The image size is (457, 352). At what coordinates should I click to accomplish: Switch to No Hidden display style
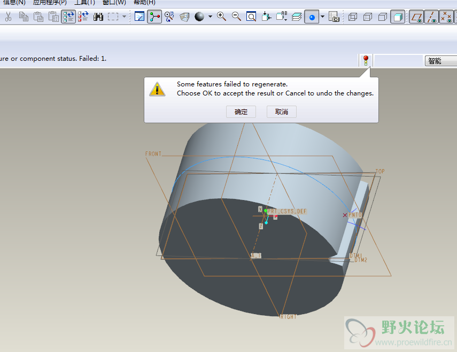(383, 17)
